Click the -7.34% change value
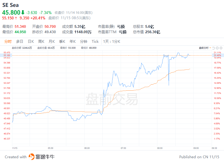This screenshot has width=224, height=163. [45, 13]
